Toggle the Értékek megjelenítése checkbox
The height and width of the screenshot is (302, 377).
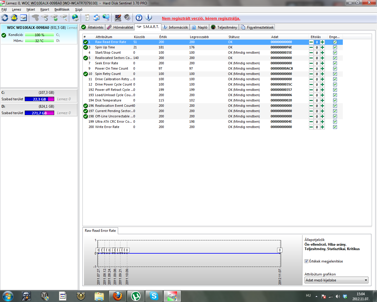click(x=306, y=261)
